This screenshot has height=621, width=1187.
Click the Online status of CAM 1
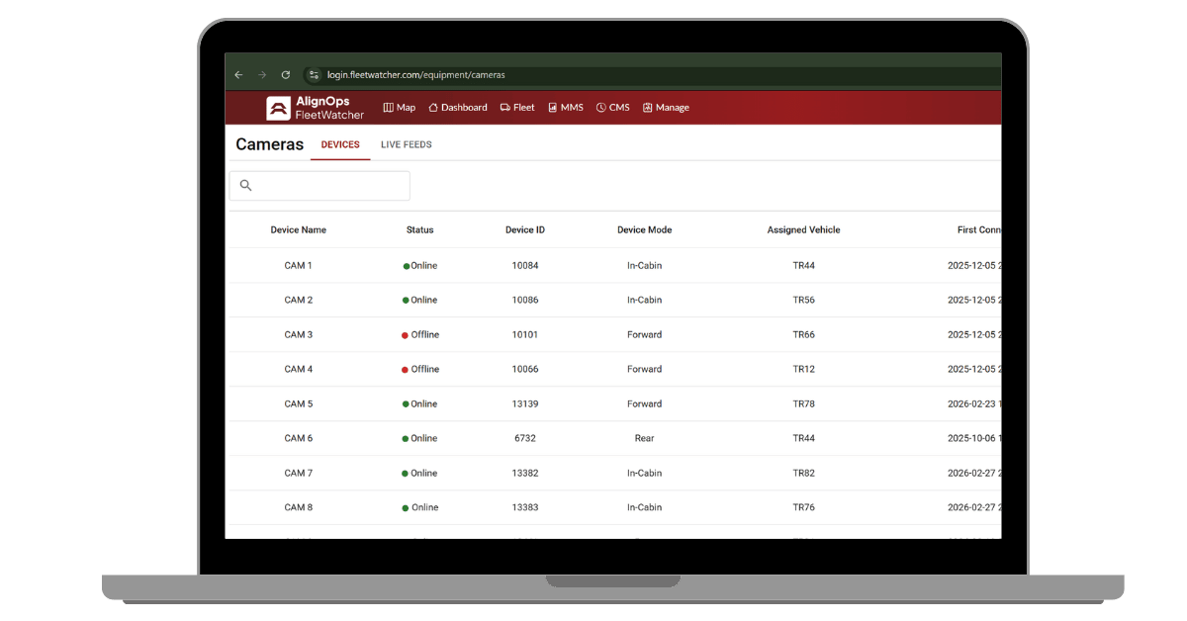[x=420, y=266]
